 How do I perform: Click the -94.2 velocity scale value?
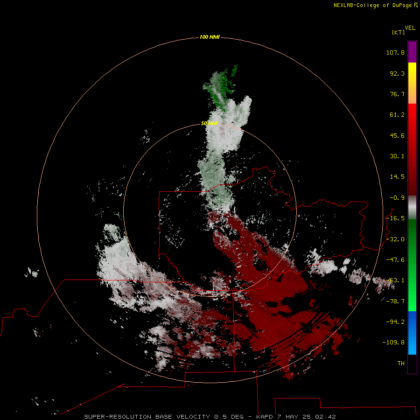tap(395, 322)
